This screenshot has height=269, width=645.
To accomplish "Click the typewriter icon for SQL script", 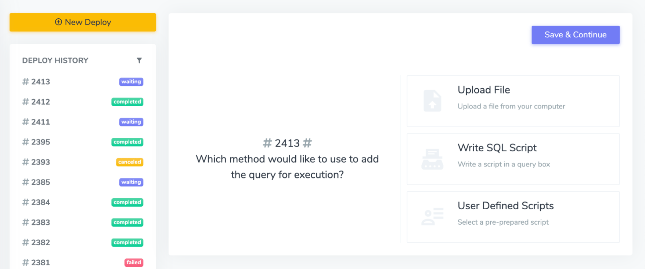I will click(432, 159).
